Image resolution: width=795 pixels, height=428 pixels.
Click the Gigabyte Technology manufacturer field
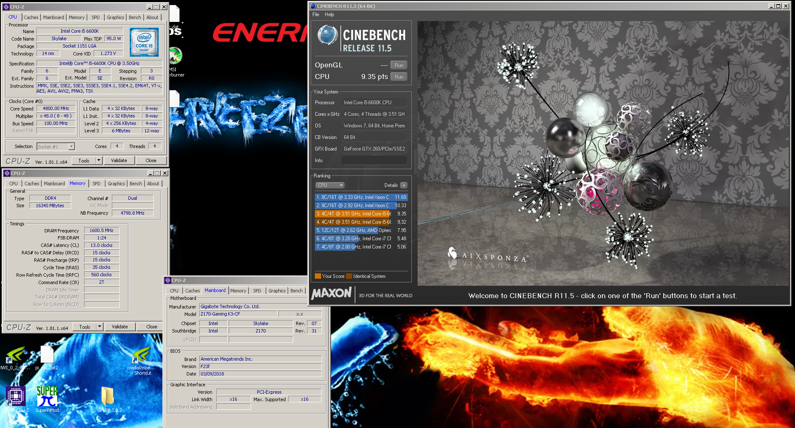click(x=260, y=306)
